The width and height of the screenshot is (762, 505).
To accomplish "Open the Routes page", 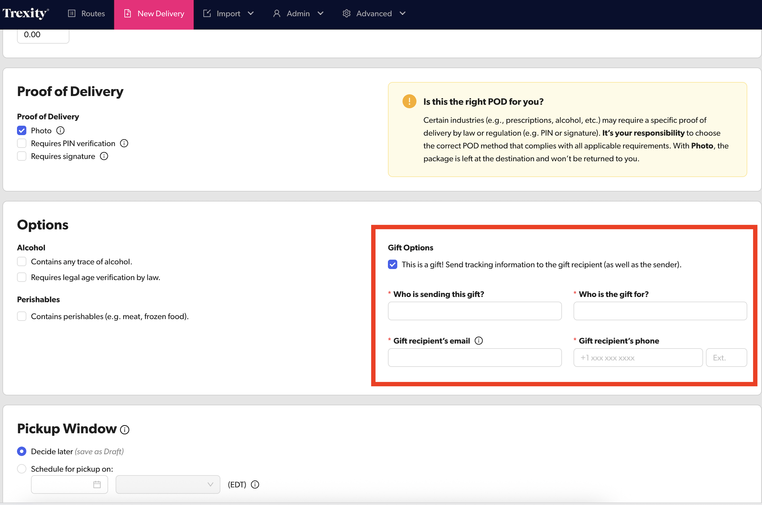I will point(86,13).
